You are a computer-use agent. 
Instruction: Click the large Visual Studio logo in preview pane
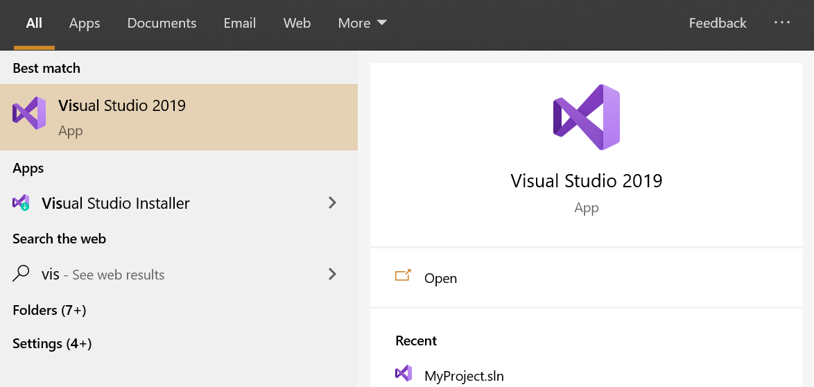586,117
